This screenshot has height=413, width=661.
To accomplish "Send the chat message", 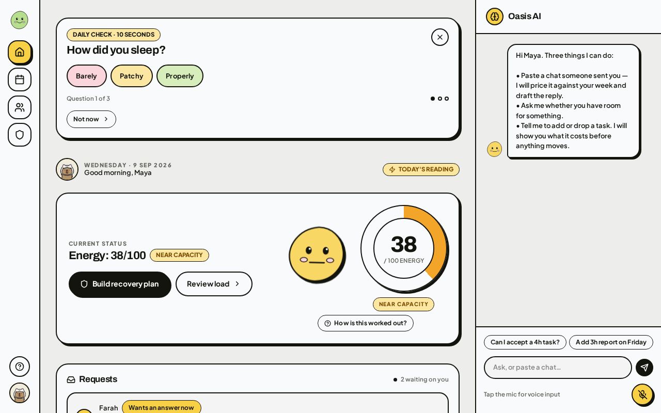I will [644, 368].
